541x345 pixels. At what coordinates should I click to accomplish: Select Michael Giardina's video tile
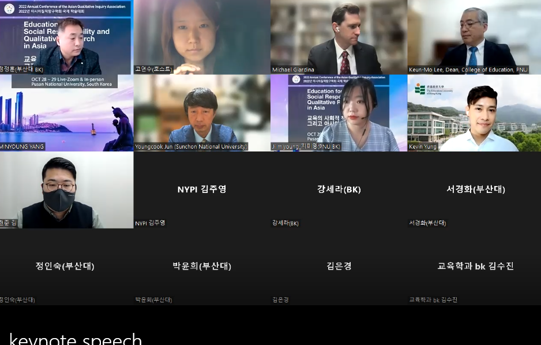point(339,37)
